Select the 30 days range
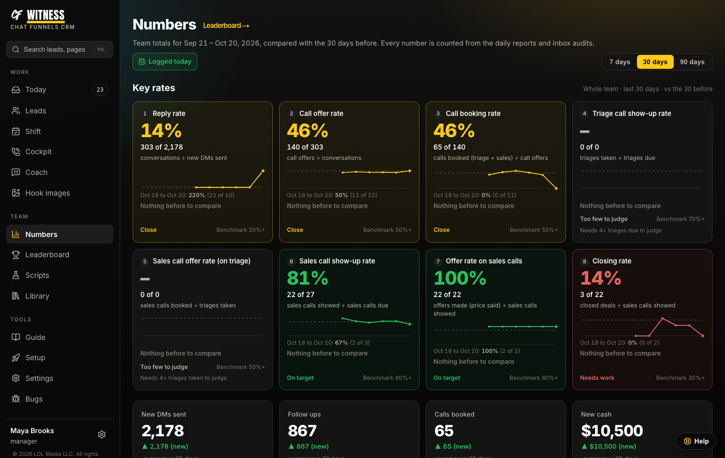This screenshot has height=458, width=725. [655, 62]
